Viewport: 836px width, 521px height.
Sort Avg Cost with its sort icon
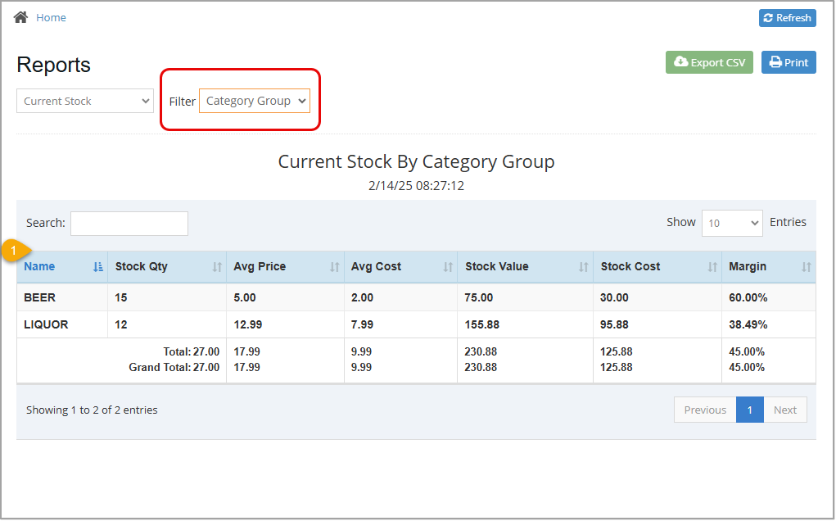448,267
